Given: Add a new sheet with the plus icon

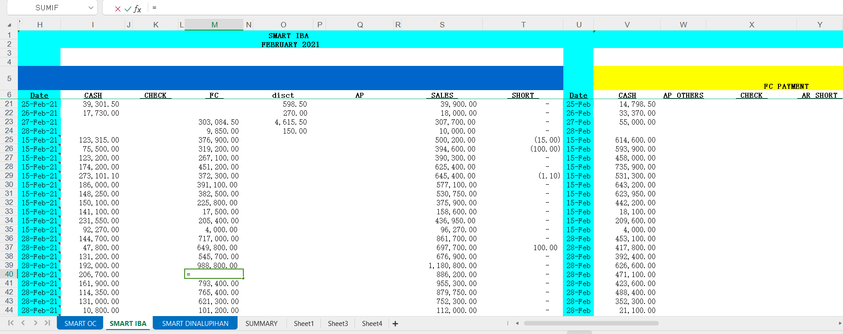Looking at the screenshot, I should [x=395, y=324].
